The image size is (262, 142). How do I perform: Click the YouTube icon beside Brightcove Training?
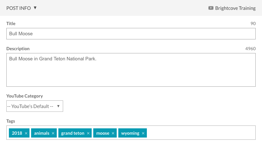211,8
